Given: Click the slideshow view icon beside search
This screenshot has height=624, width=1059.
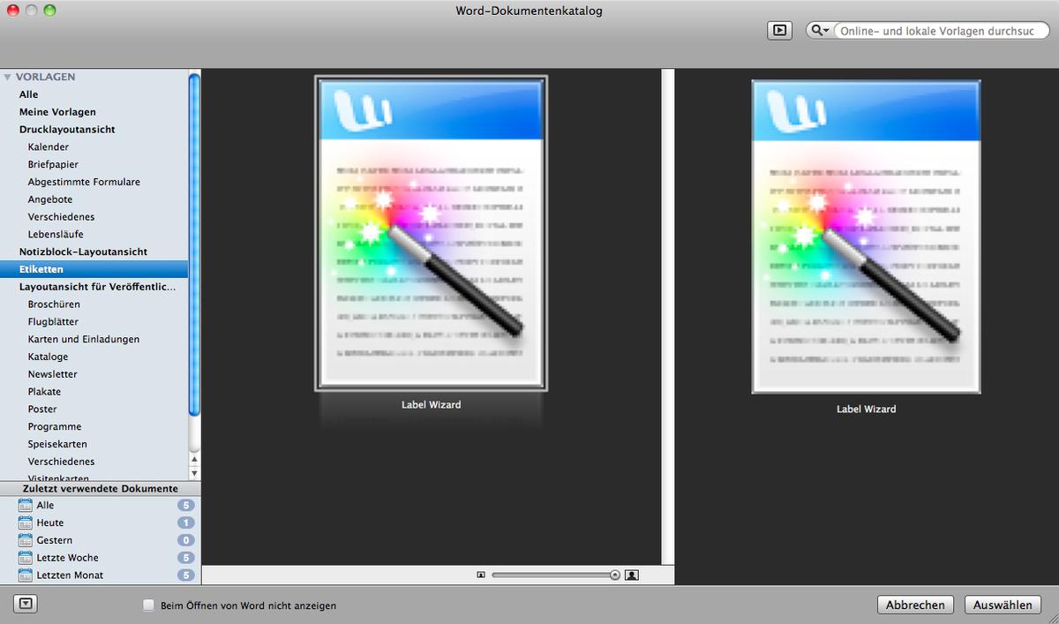Looking at the screenshot, I should coord(779,30).
